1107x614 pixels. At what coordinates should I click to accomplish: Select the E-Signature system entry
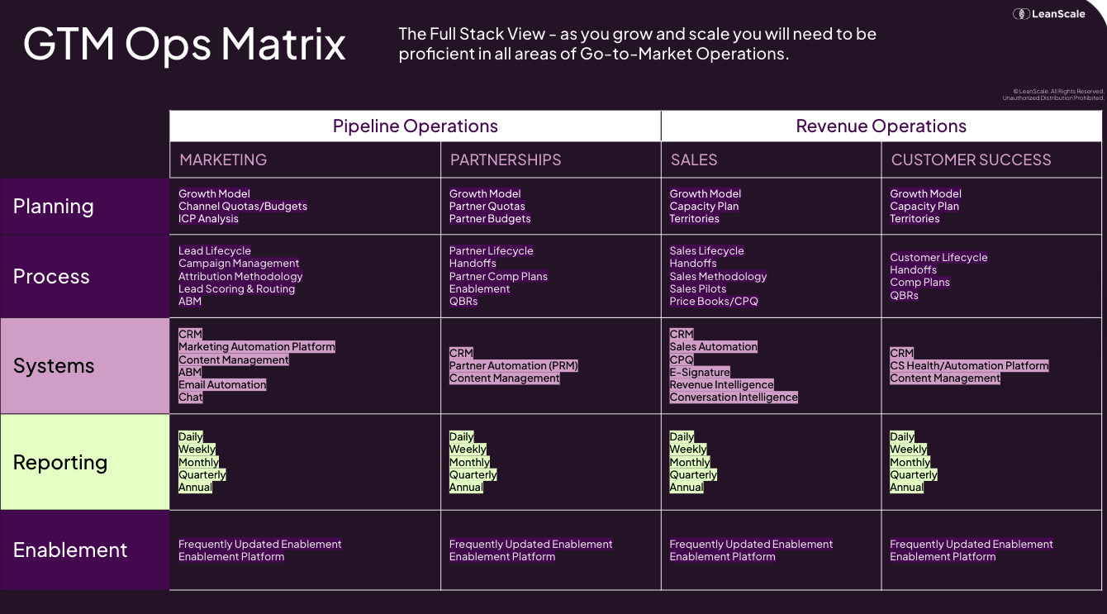pyautogui.click(x=700, y=372)
